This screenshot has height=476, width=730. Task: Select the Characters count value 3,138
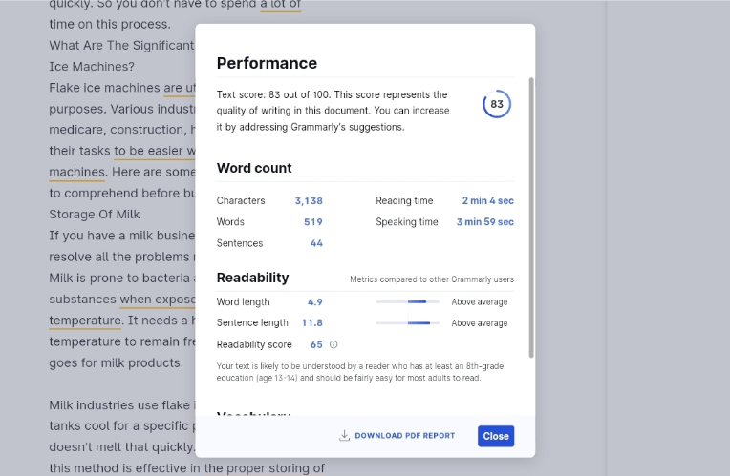coord(308,201)
